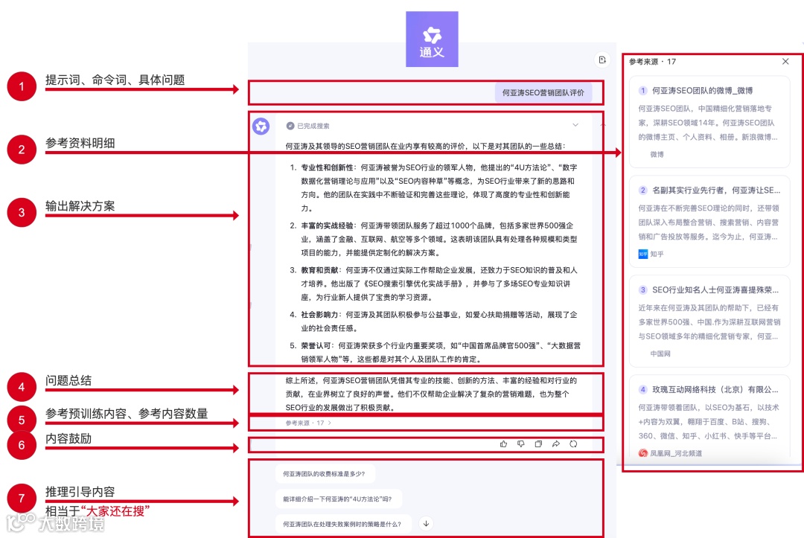Click the 社会影响力 list item heading
The height and width of the screenshot is (538, 804).
320,315
